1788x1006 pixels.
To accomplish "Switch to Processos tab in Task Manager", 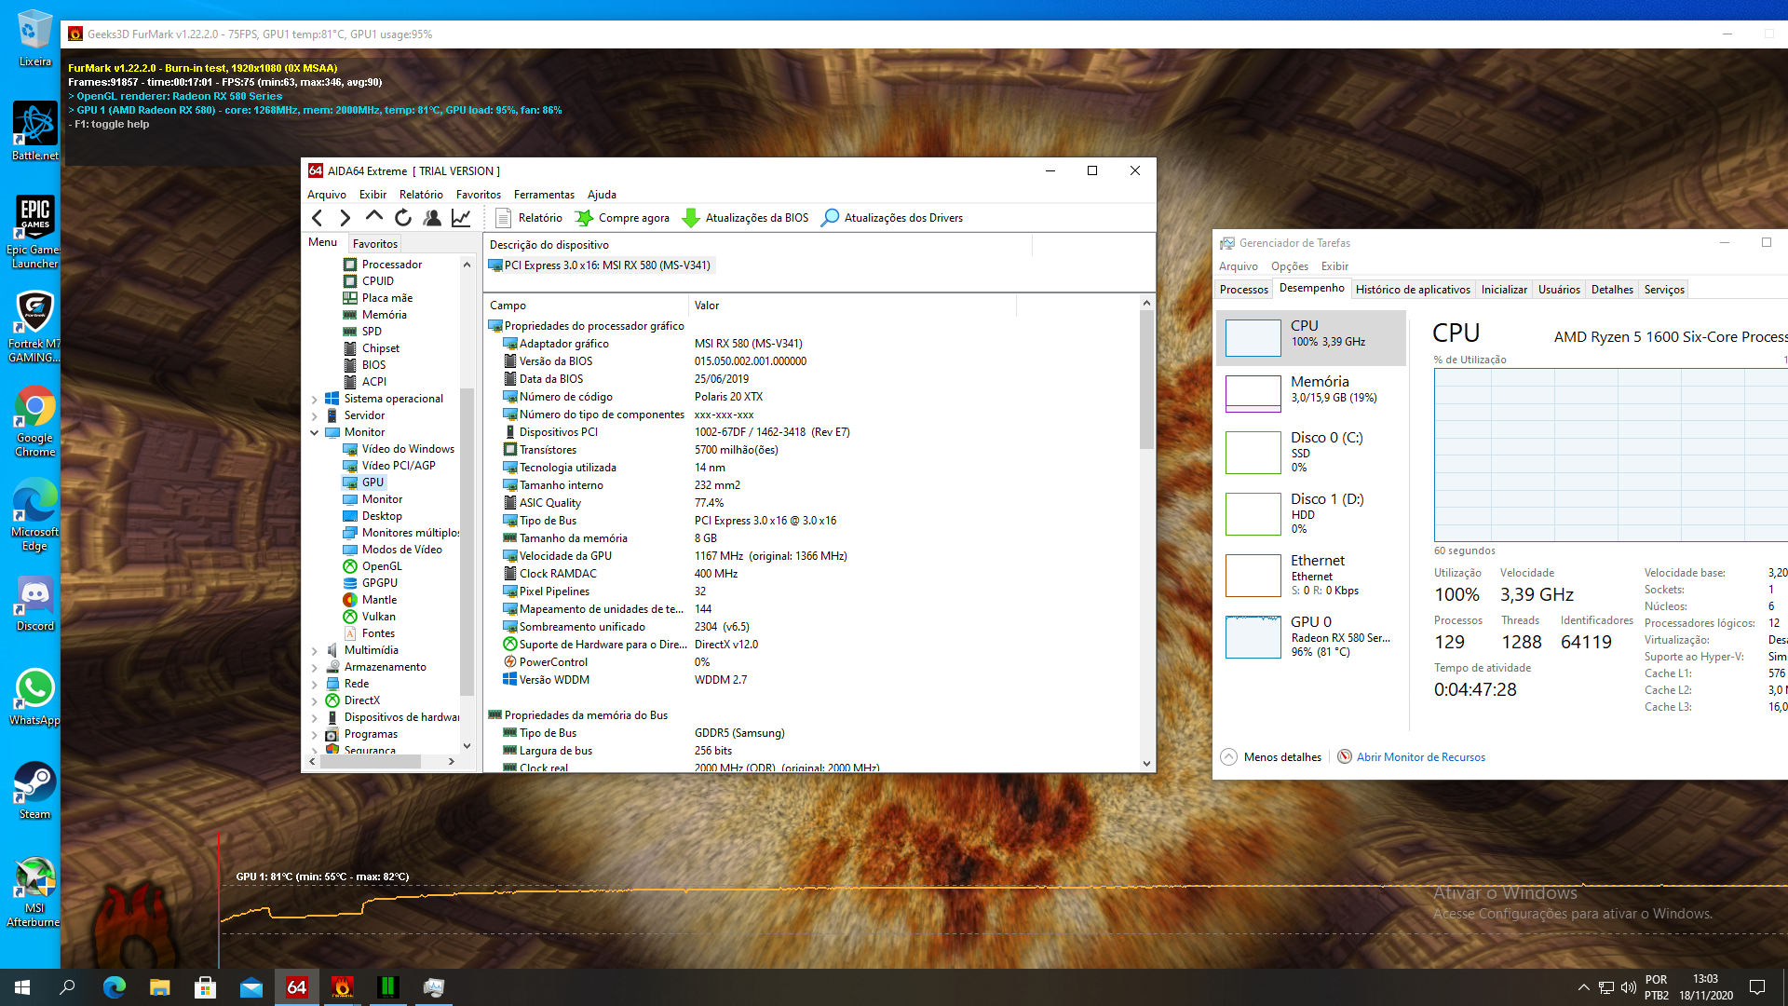I will click(x=1244, y=290).
